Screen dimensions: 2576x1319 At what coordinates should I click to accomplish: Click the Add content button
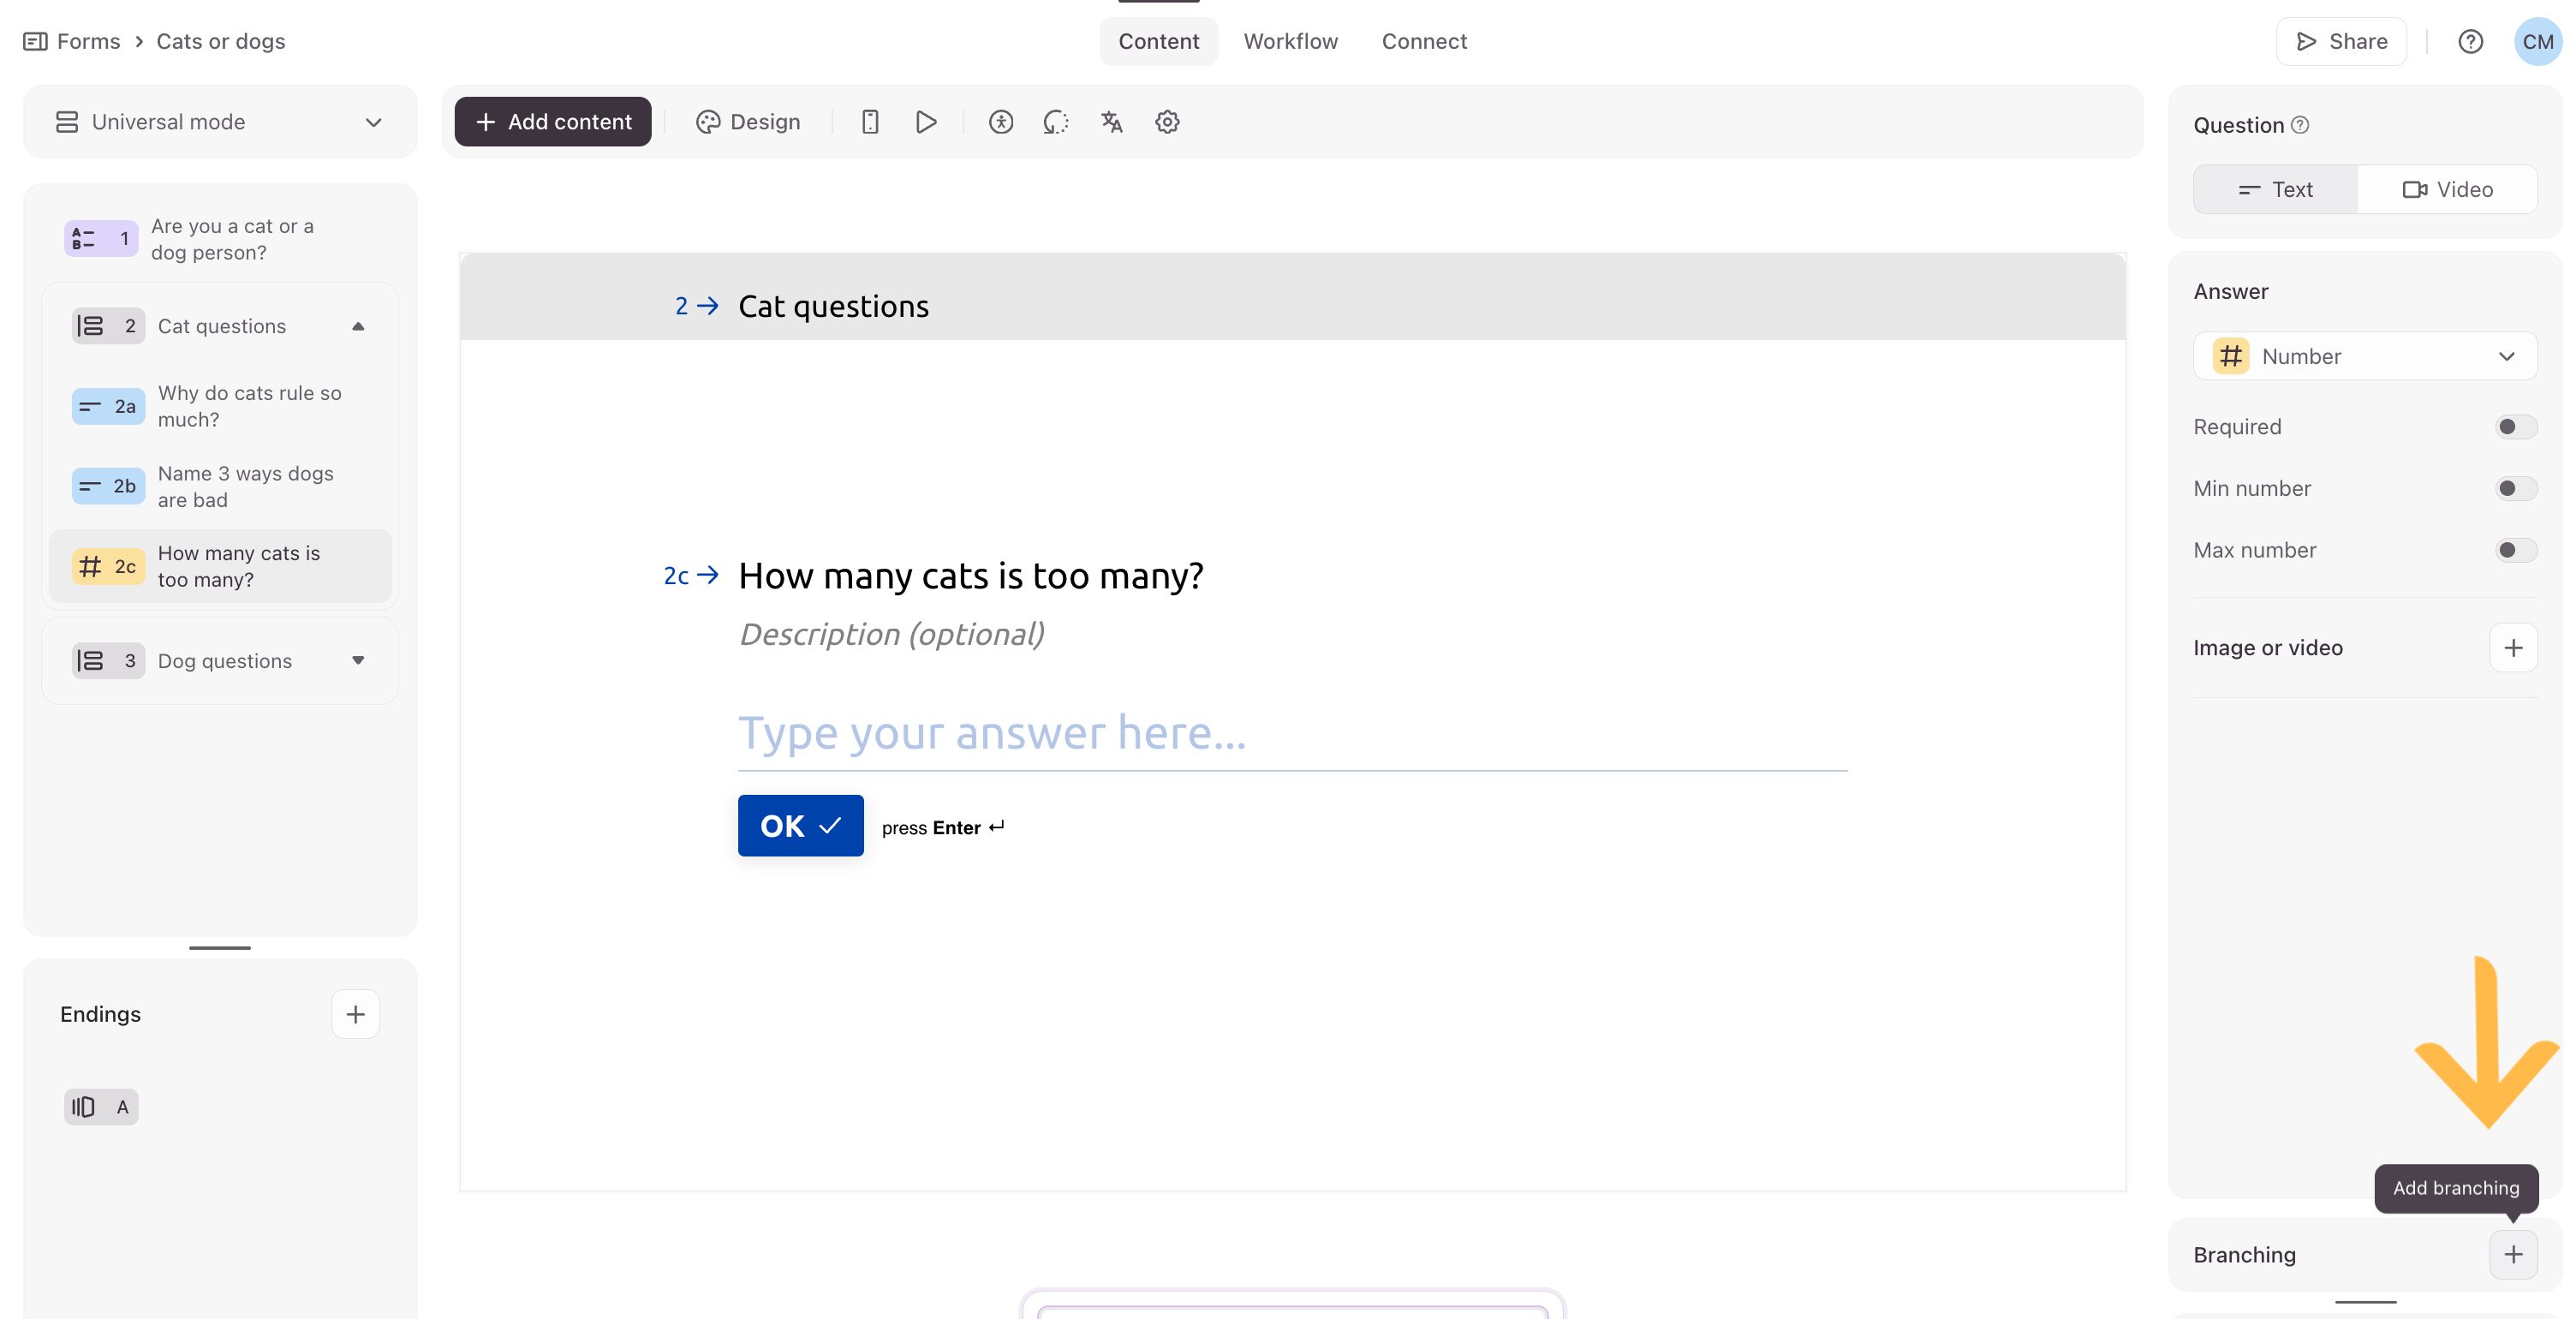pos(553,122)
